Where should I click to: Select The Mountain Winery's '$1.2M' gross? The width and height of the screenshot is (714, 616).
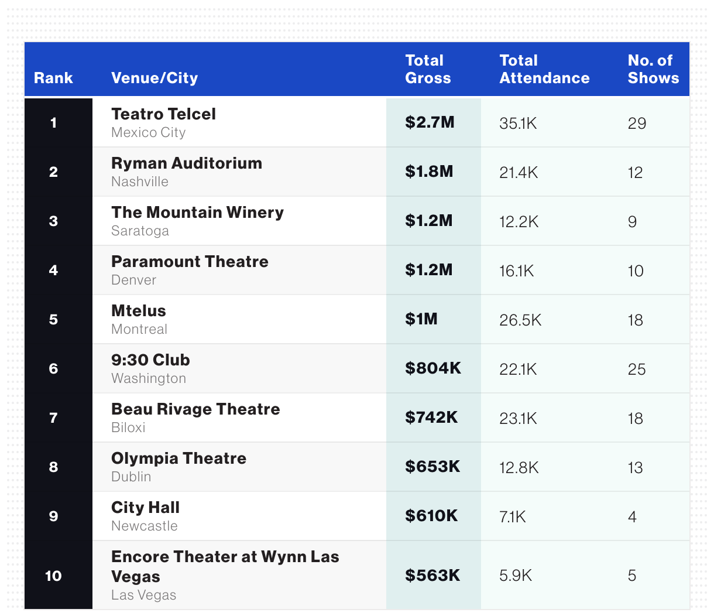tap(429, 221)
